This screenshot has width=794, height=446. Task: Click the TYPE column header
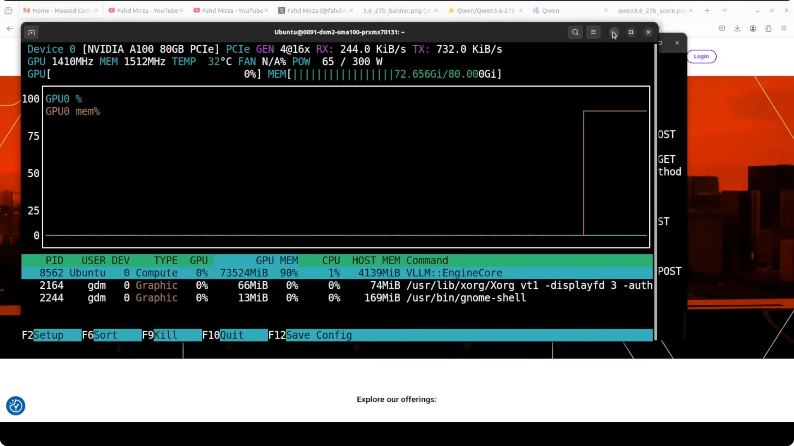pos(166,261)
